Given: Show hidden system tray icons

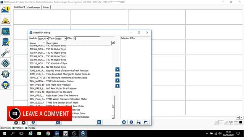Looking at the screenshot, I should point(207,134).
